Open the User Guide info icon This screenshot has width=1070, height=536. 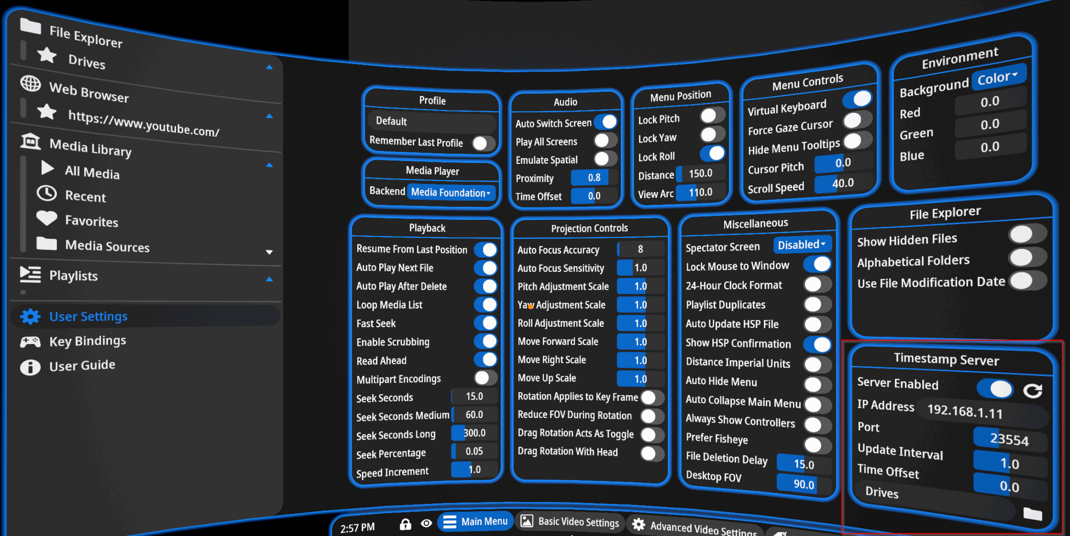click(30, 366)
